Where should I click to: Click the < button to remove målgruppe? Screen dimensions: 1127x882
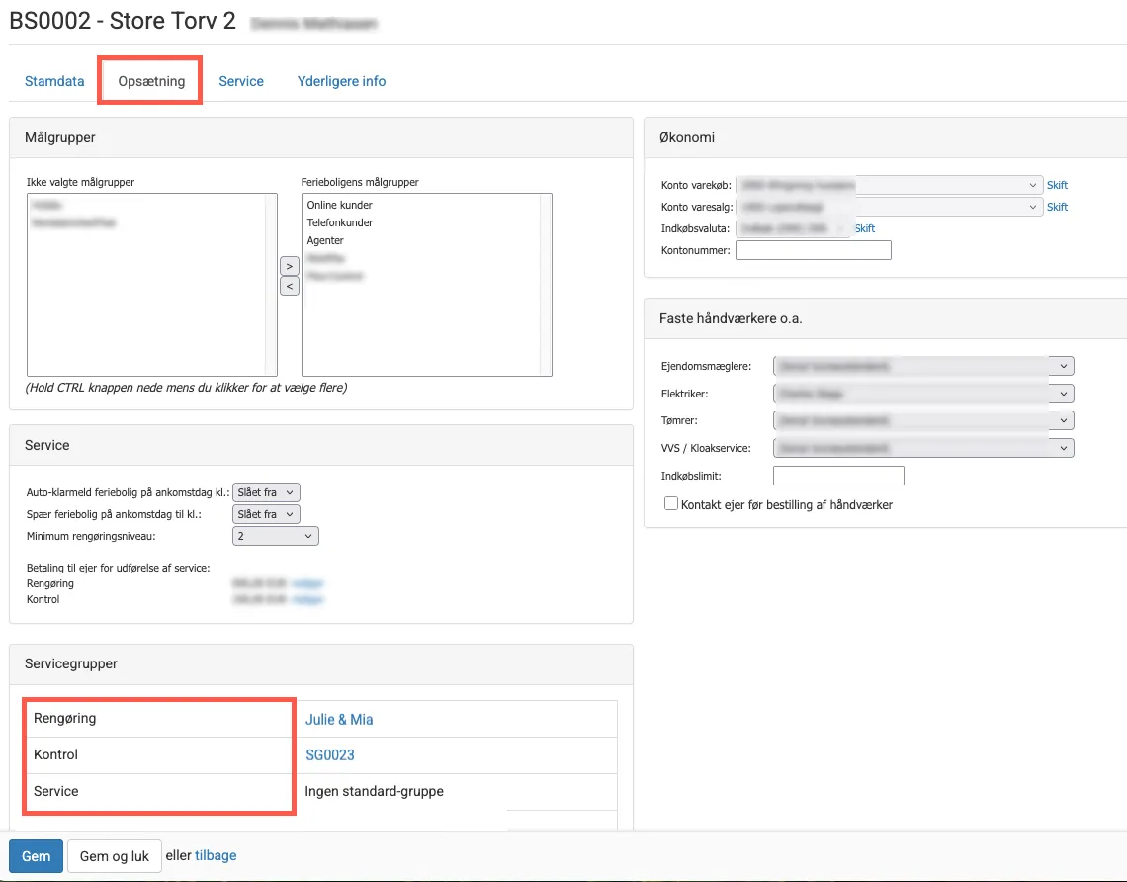[289, 286]
